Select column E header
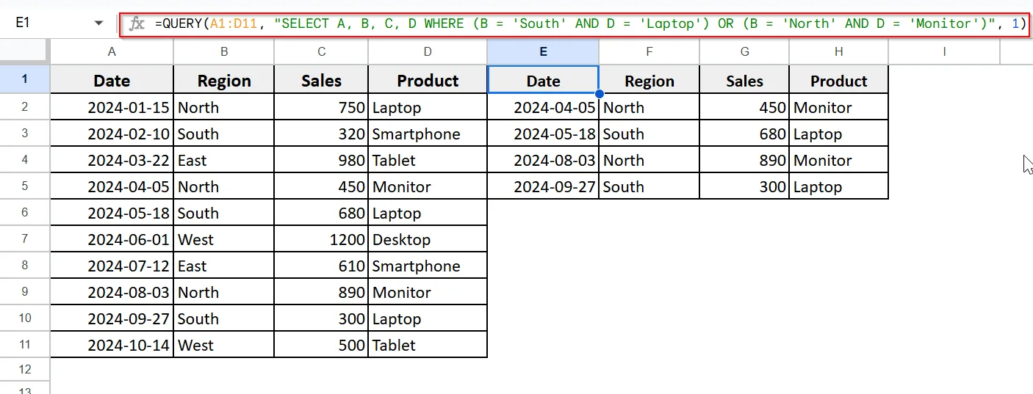 coord(543,51)
